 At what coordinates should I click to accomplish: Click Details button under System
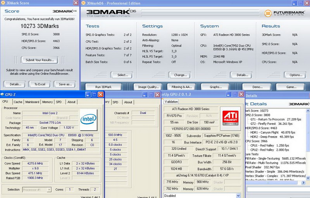click(242, 75)
